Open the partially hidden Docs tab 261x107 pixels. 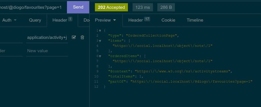point(86,20)
